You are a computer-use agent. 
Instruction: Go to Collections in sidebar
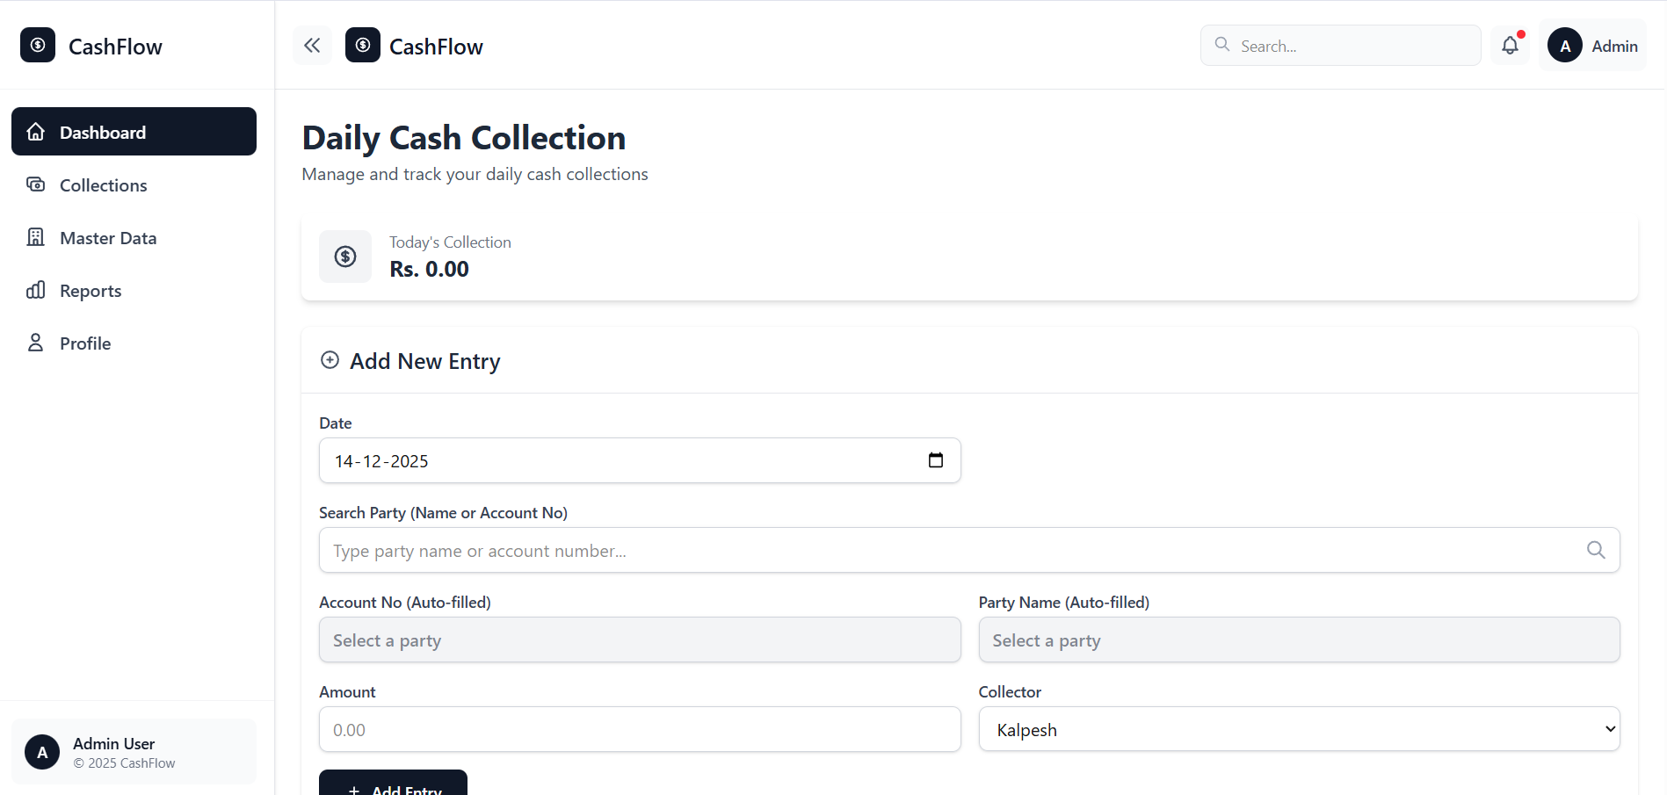pos(134,184)
